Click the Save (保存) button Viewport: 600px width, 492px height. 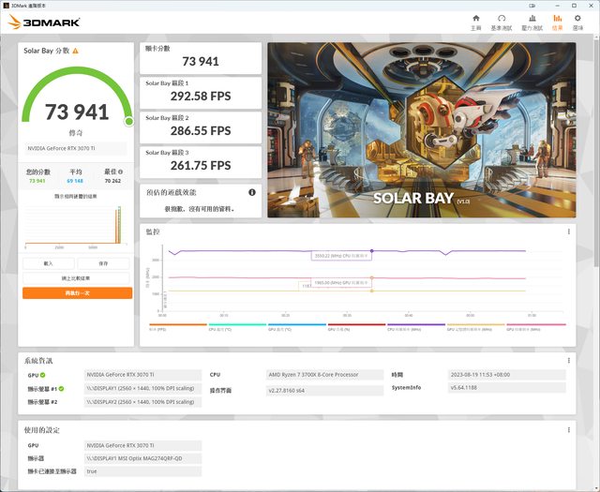pyautogui.click(x=103, y=264)
